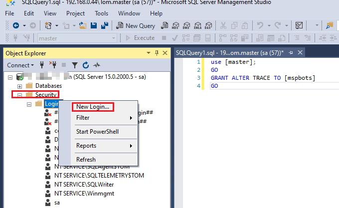The height and width of the screenshot is (208, 339).
Task: Click the Open File folder icon
Action: [x=82, y=25]
